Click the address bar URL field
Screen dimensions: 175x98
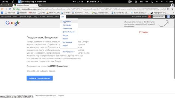coord(91,9)
